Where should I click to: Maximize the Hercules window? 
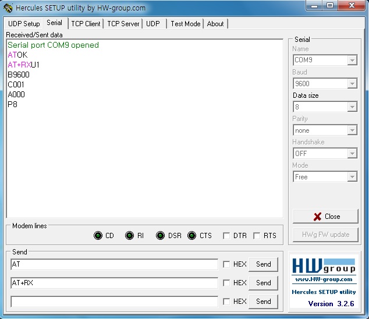(x=330, y=5)
